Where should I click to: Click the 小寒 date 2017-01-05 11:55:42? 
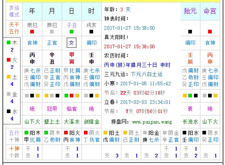click(x=146, y=84)
